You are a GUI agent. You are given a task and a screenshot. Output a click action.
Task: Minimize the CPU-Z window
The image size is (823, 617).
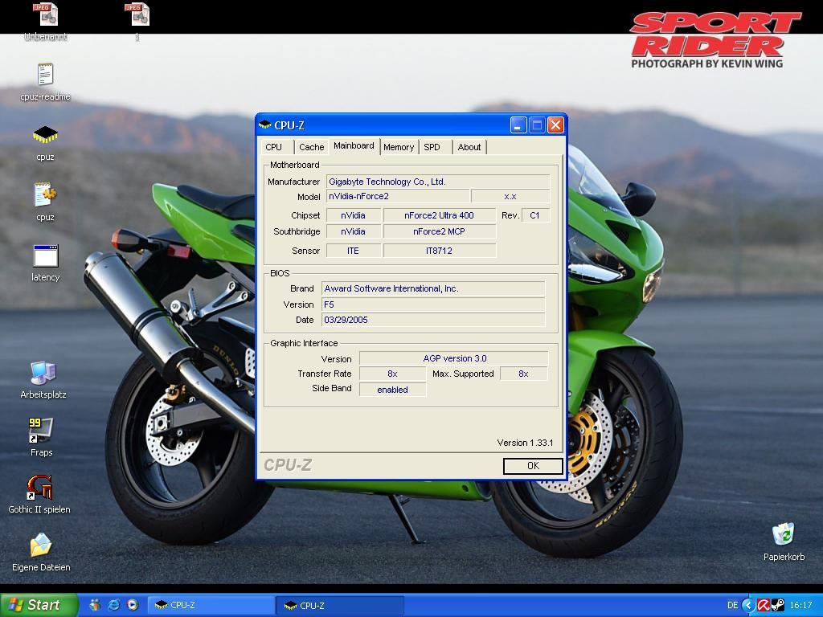[518, 125]
